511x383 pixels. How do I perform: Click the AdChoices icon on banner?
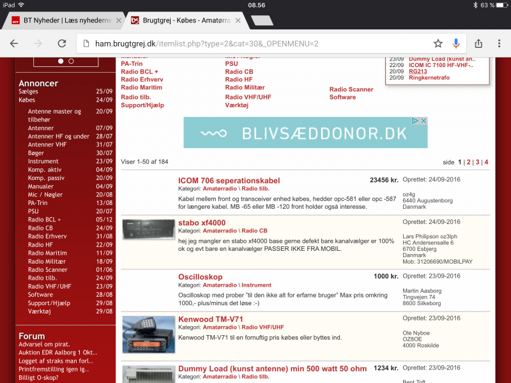(415, 121)
